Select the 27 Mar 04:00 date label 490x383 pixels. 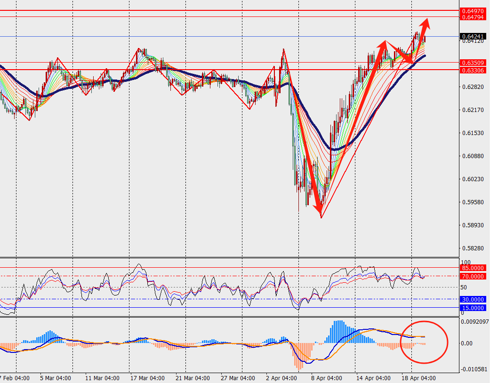[238, 378]
